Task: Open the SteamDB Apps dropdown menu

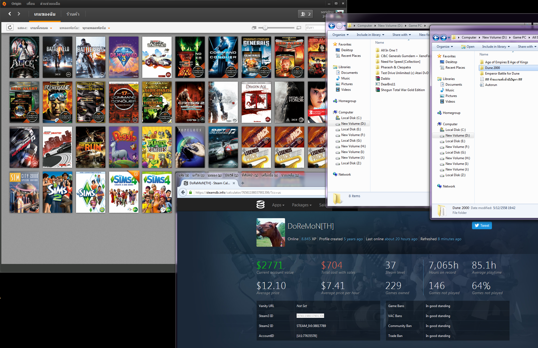Action: click(278, 205)
